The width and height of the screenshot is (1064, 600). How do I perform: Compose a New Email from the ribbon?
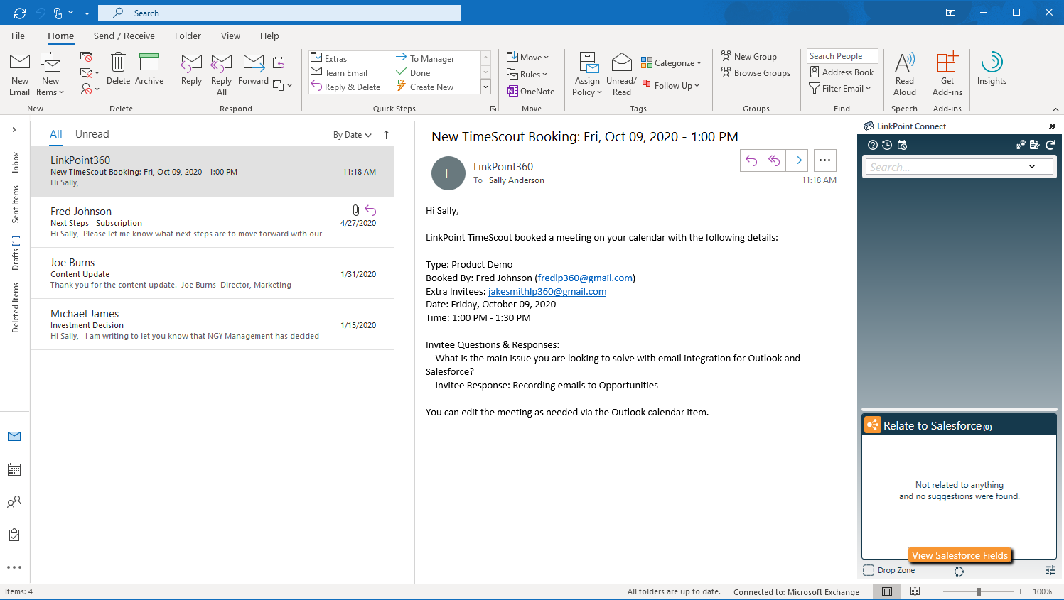tap(20, 74)
